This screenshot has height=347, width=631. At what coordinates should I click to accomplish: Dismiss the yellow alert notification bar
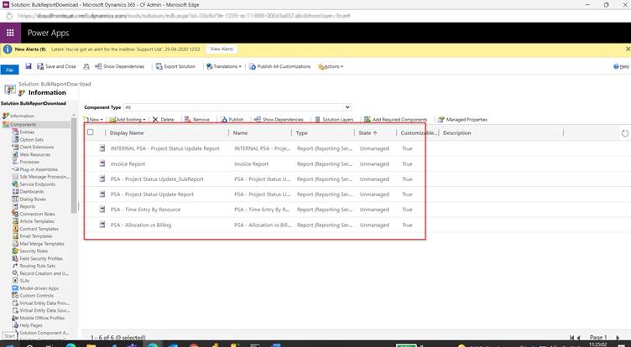[x=626, y=49]
